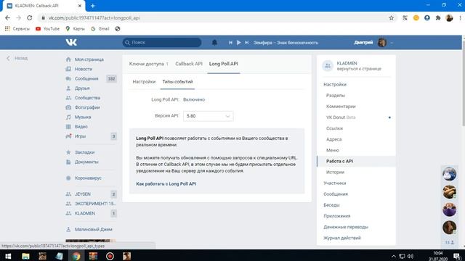Viewport: 465px width, 261px height.
Task: Open YouTube bookmark
Action: click(48, 29)
